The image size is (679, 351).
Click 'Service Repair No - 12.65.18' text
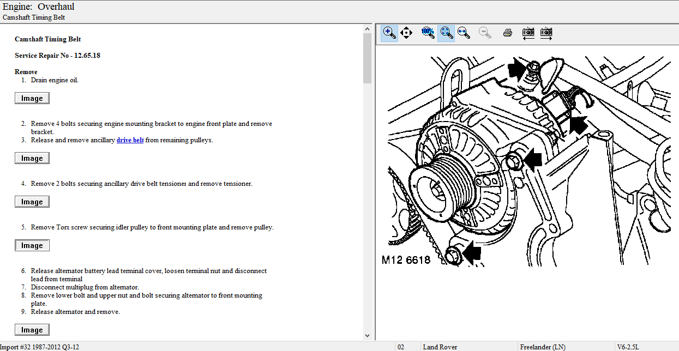pos(57,56)
